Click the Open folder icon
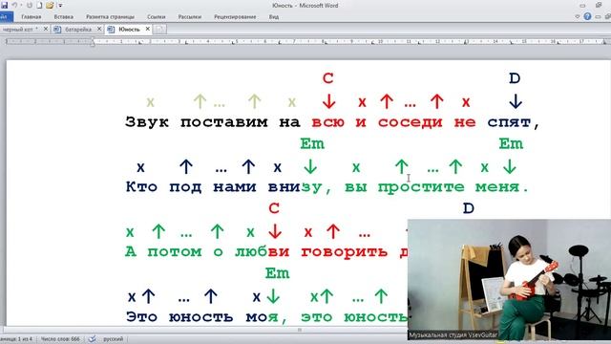611x344 pixels. click(x=50, y=6)
